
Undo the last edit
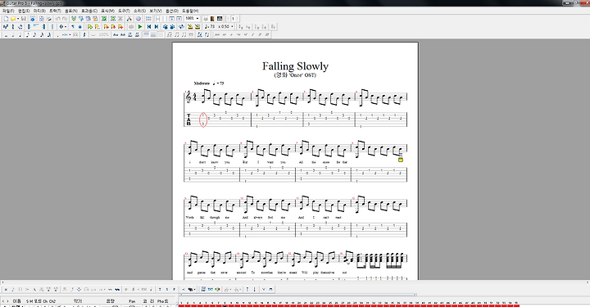click(x=57, y=18)
